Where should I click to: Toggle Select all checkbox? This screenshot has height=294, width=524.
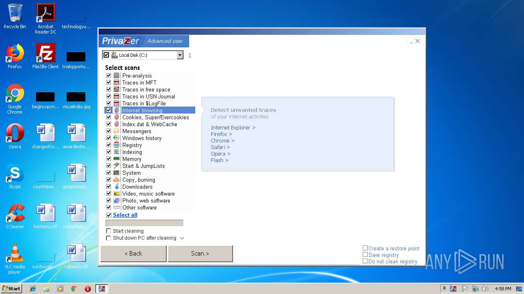click(108, 215)
